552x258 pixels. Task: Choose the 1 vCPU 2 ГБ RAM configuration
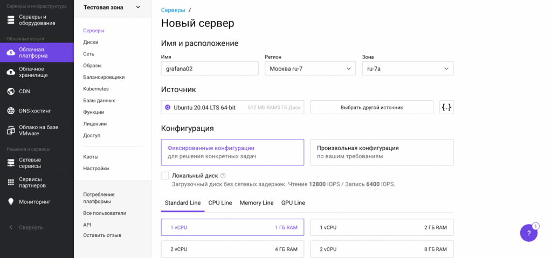pyautogui.click(x=382, y=227)
